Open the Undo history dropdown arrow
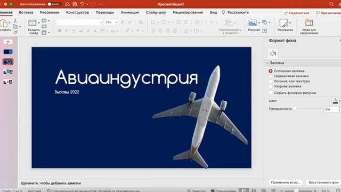This screenshot has height=192, width=341. (x=87, y=4)
